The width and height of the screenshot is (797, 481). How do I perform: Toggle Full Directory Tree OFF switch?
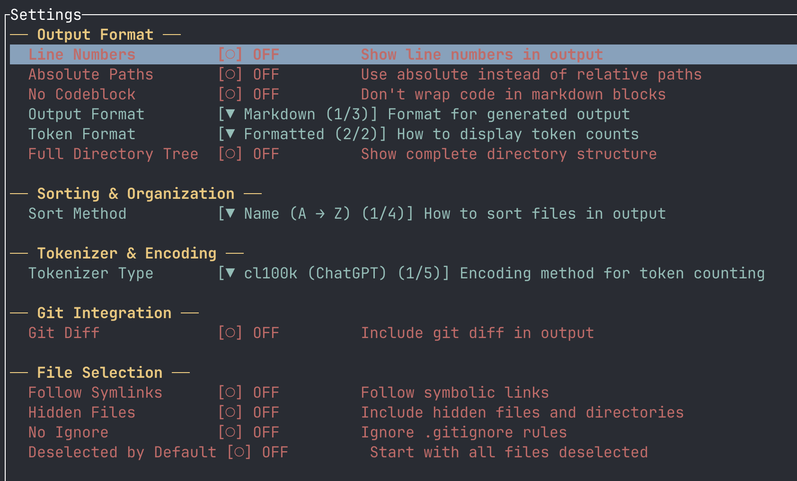[248, 154]
